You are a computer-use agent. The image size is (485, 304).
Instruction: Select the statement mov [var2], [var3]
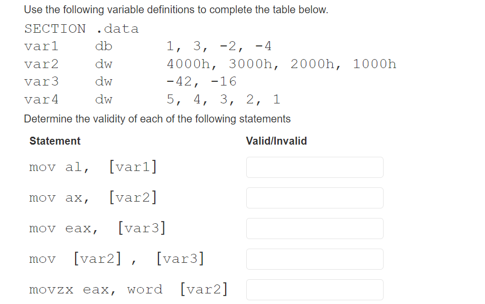pos(116,258)
